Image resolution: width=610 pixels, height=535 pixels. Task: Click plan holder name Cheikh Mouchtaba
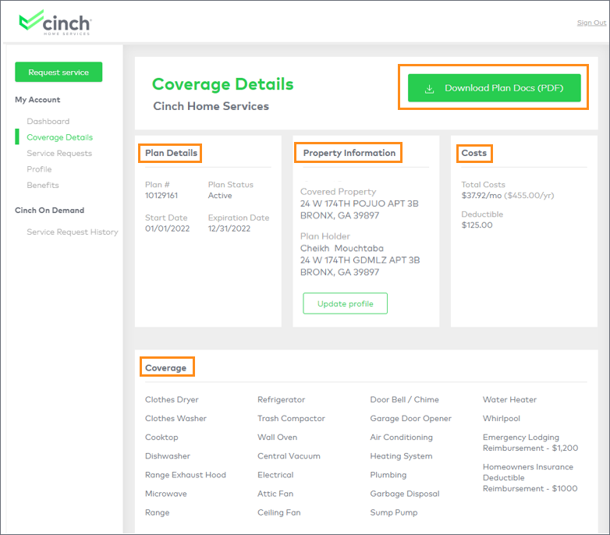coord(342,248)
